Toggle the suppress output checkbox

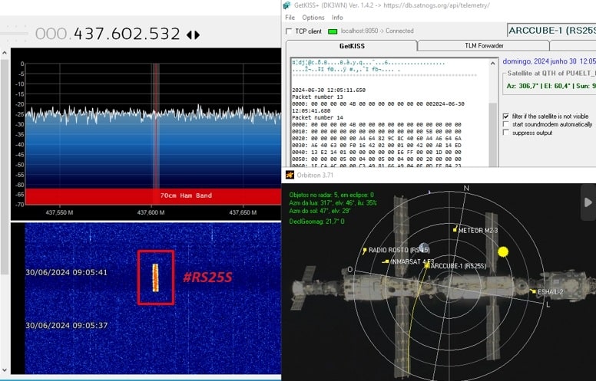[505, 133]
